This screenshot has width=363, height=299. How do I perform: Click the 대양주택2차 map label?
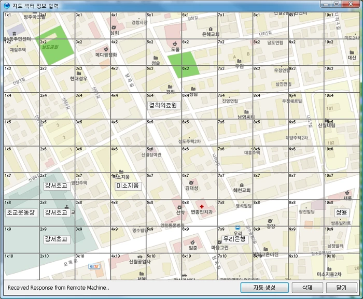(297, 138)
